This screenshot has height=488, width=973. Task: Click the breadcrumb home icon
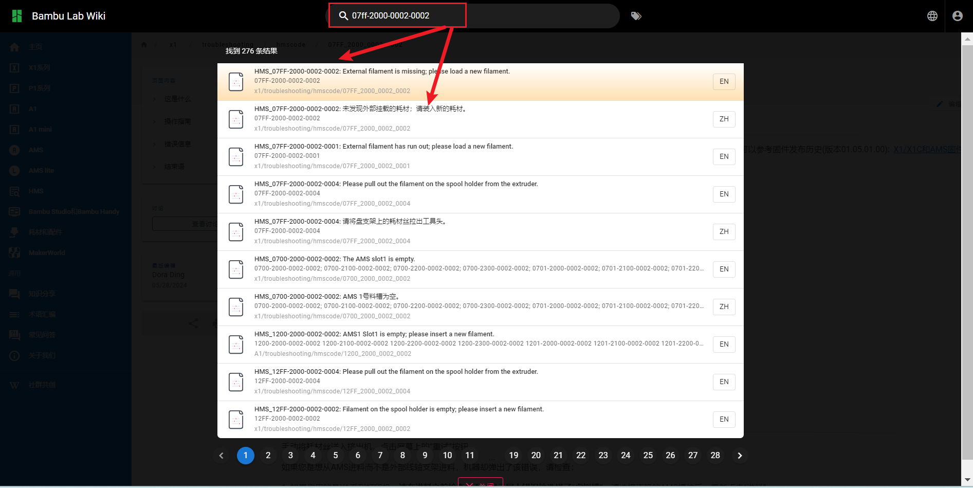coord(144,45)
